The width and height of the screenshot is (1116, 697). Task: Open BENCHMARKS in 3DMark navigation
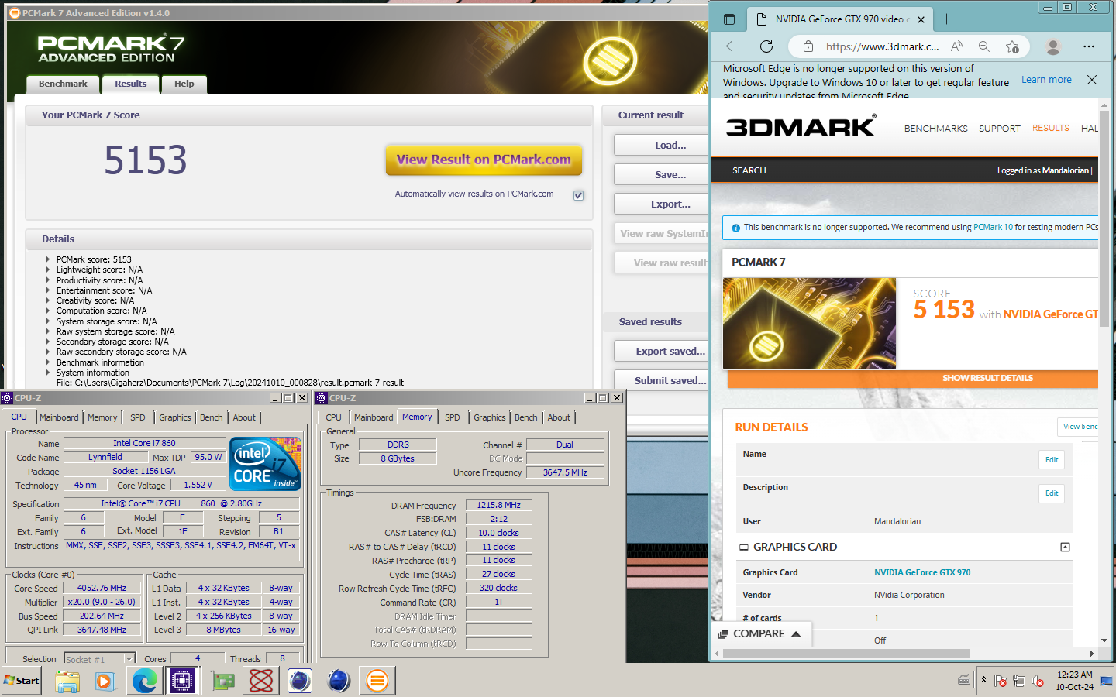pos(935,129)
